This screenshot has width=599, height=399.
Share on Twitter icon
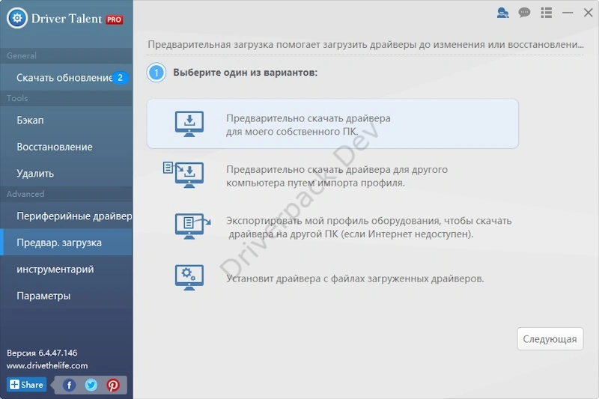click(x=91, y=385)
